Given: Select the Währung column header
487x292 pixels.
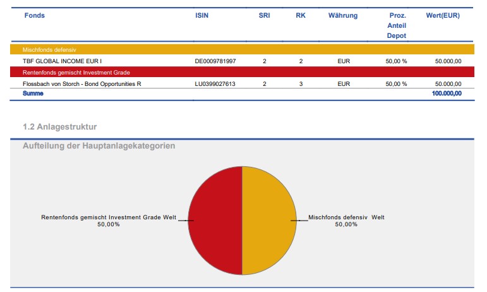Looking at the screenshot, I should (343, 15).
